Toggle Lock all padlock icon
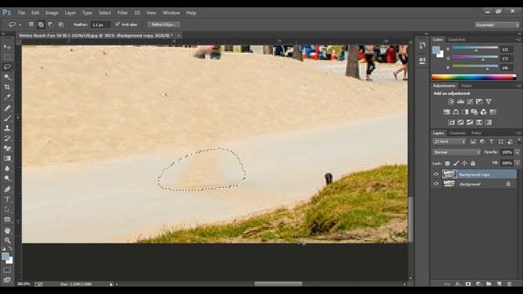Viewport: 523px width, 294px height. tap(472, 163)
